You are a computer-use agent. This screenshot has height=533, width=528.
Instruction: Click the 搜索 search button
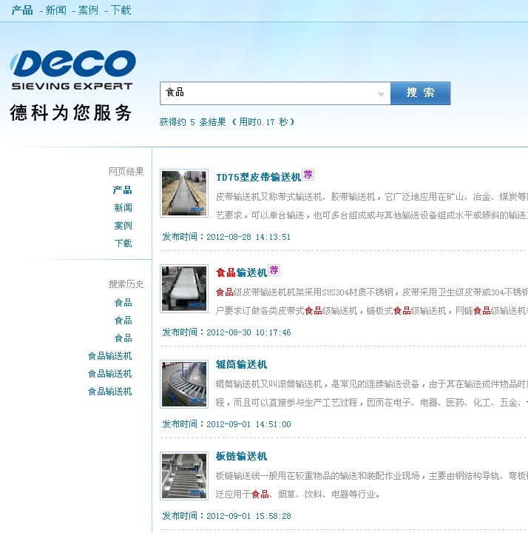pos(420,93)
